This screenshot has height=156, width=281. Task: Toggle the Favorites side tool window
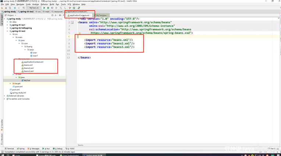2,125
